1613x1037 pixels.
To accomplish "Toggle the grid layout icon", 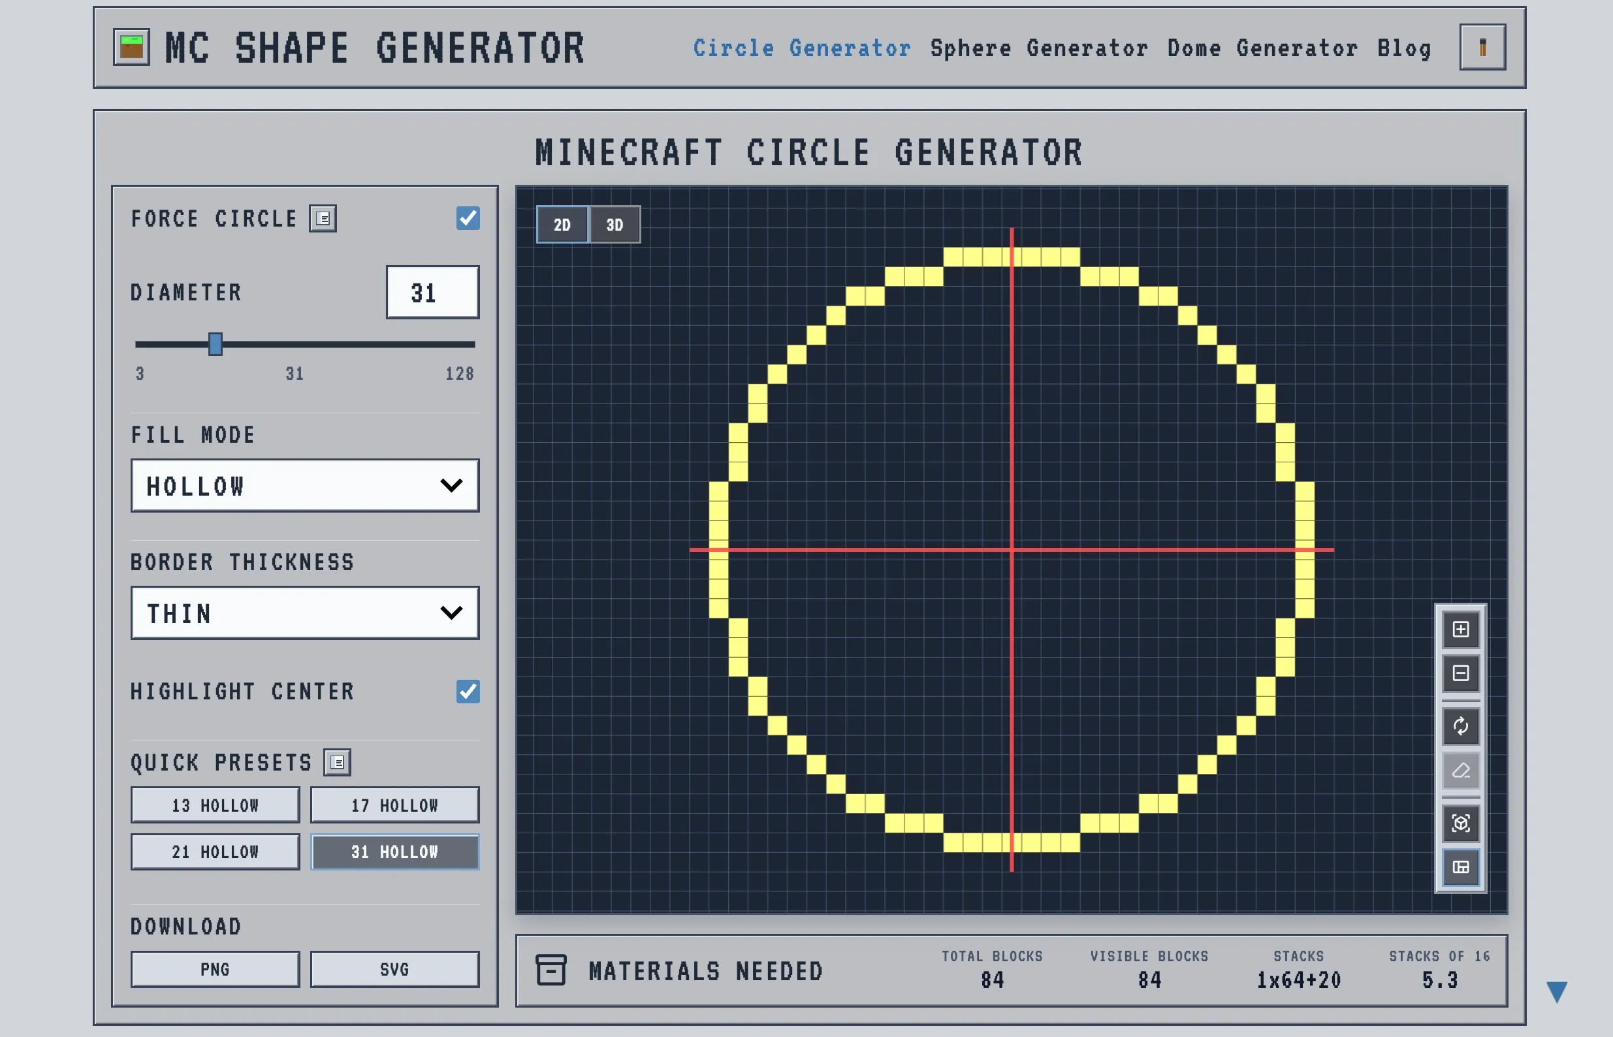I will [x=1460, y=867].
